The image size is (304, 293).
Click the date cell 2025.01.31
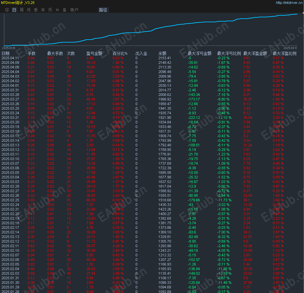click(10, 278)
